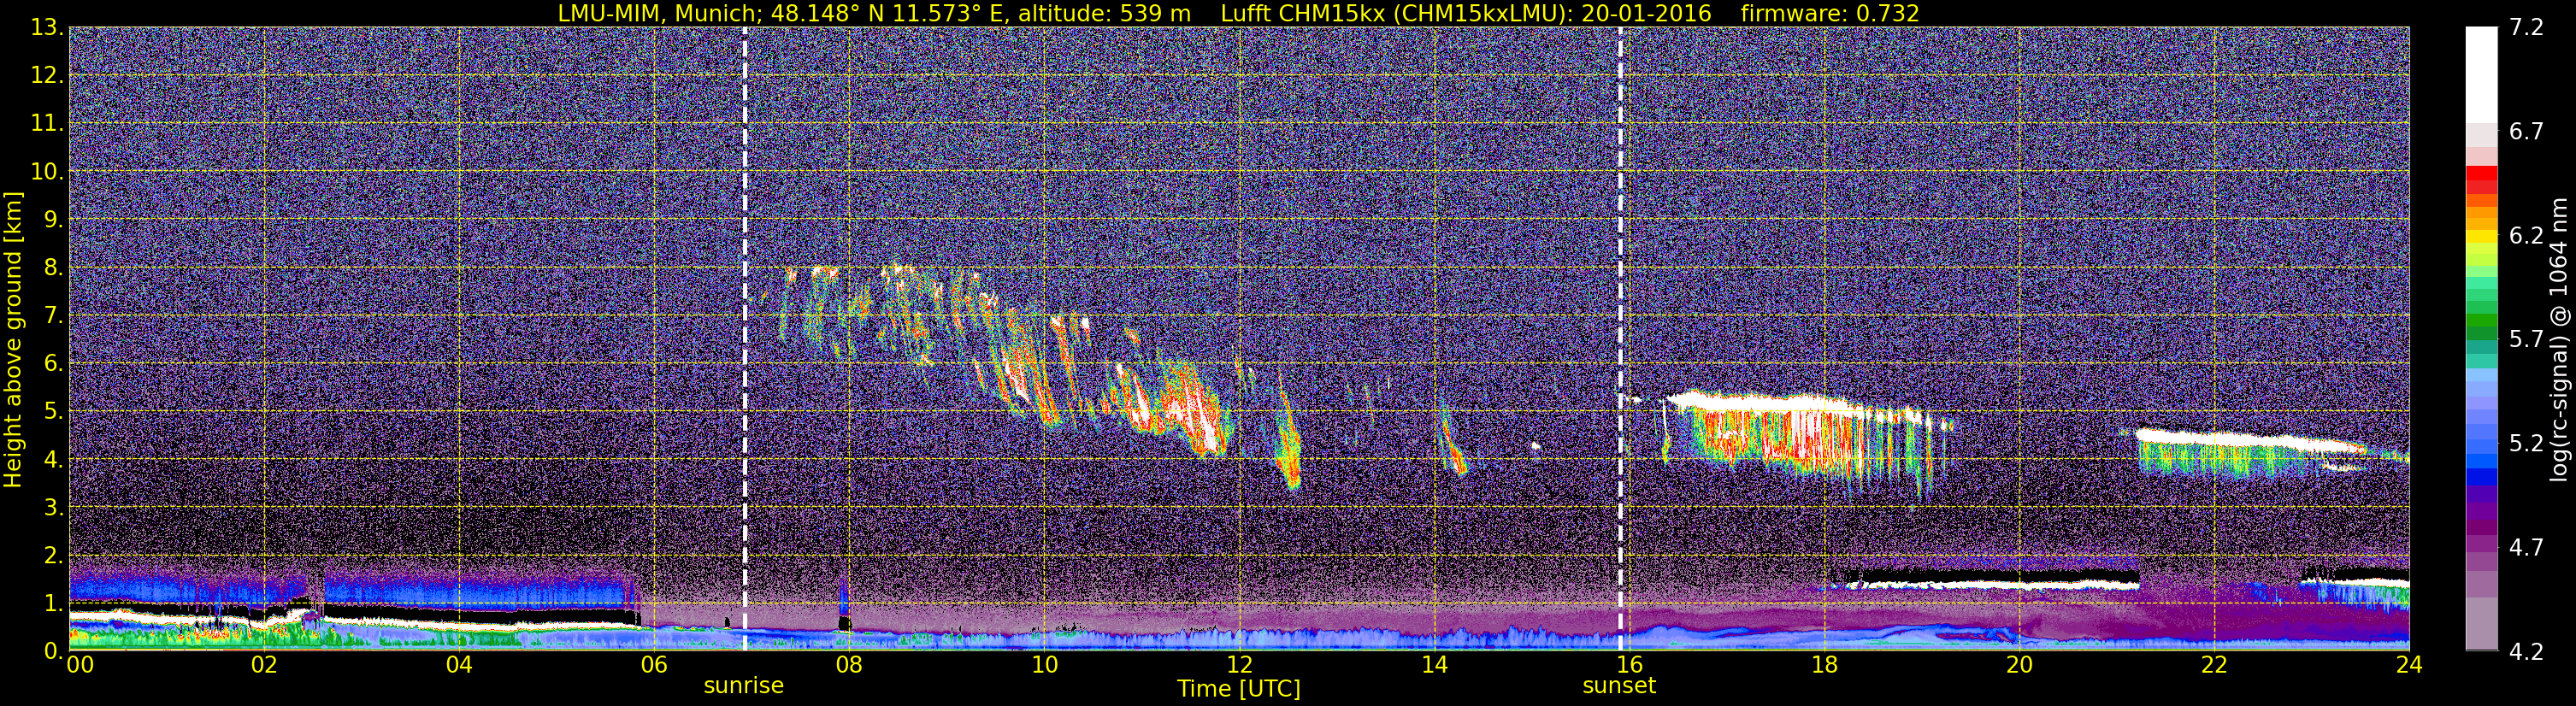Click the time axis tick label 02
Screen dimensions: 2576x706
tap(263, 666)
